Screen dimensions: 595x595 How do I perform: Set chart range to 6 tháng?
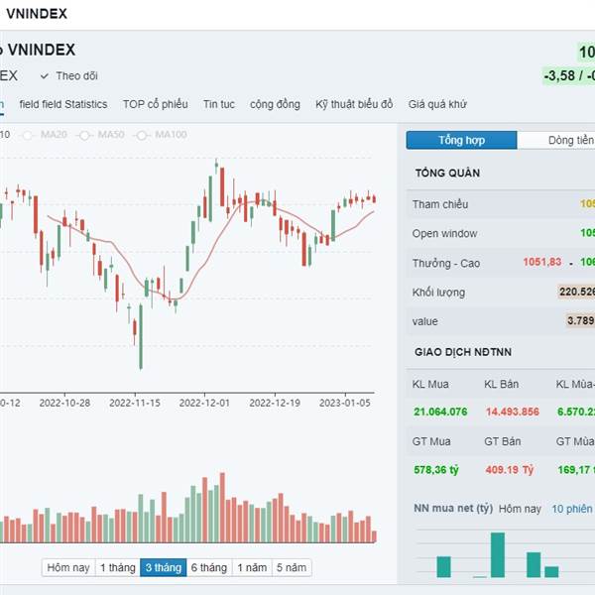click(x=209, y=567)
